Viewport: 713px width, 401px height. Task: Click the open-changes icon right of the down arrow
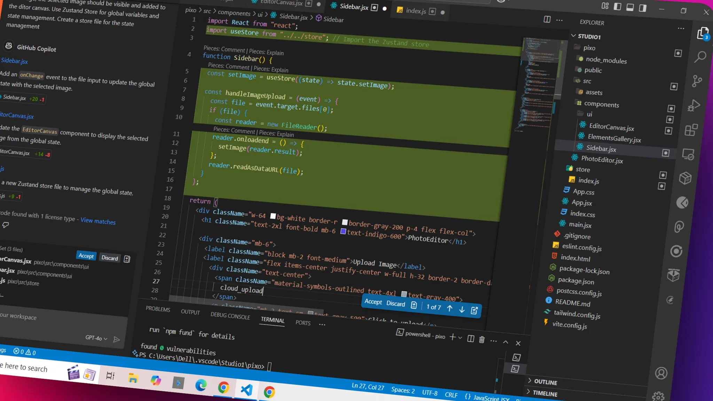tap(474, 310)
